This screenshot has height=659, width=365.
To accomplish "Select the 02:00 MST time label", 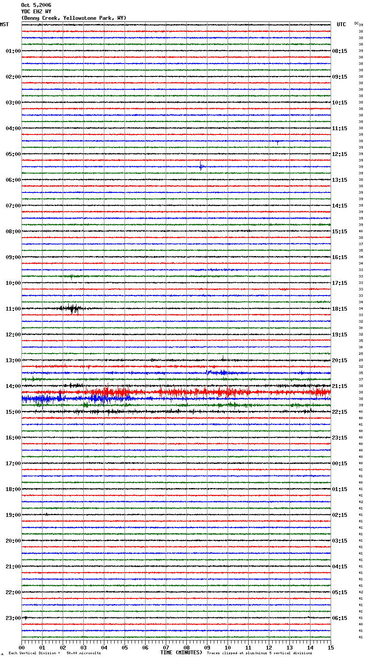I will pos(13,77).
